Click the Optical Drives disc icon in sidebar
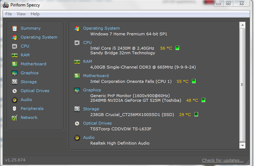254x166 pixels. (x=15, y=91)
